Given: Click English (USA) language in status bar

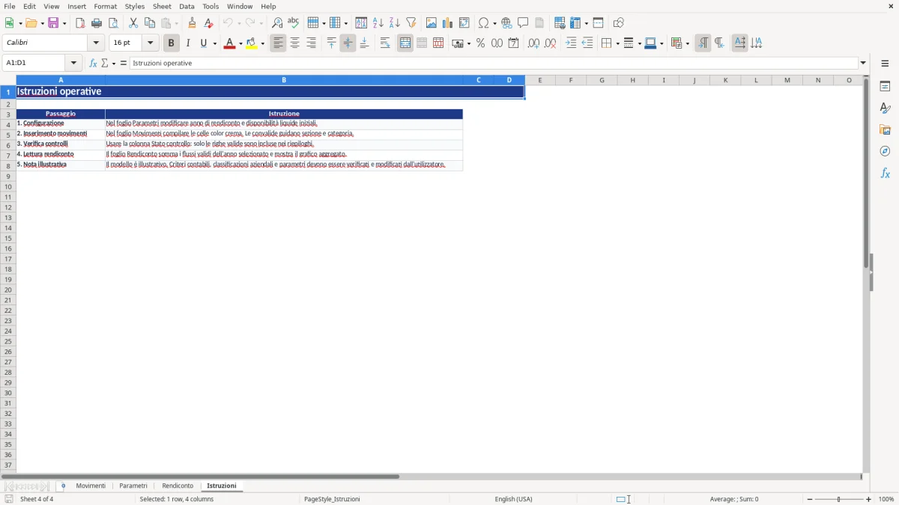Looking at the screenshot, I should tap(514, 499).
